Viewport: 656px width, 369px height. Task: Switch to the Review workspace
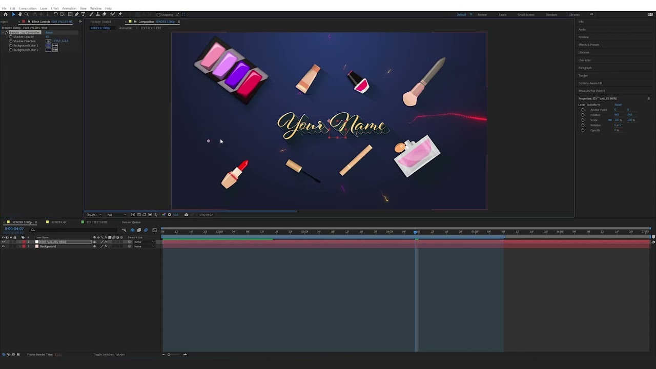[x=482, y=14]
